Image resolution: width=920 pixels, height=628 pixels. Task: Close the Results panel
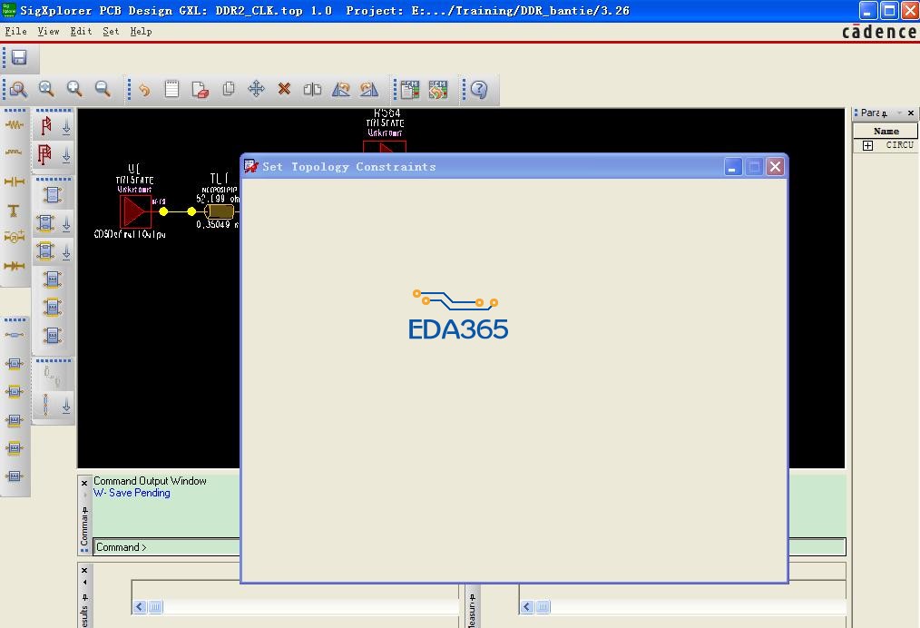(x=83, y=570)
